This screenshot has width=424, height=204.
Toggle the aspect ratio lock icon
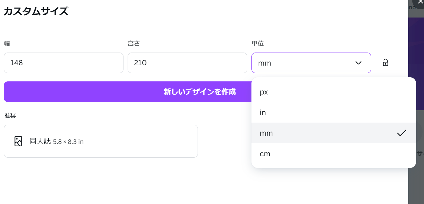click(386, 63)
